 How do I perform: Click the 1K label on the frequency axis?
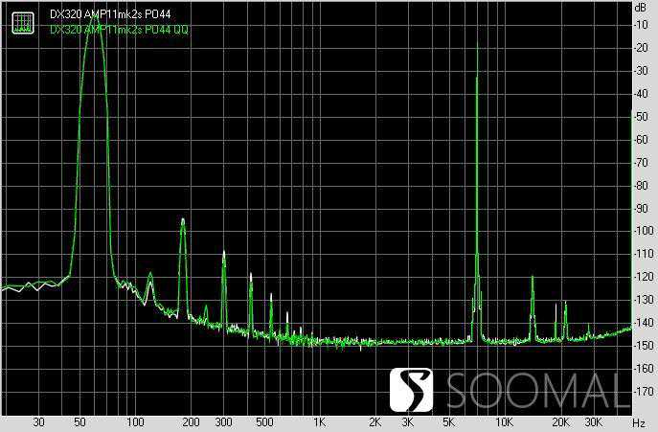[x=320, y=421]
